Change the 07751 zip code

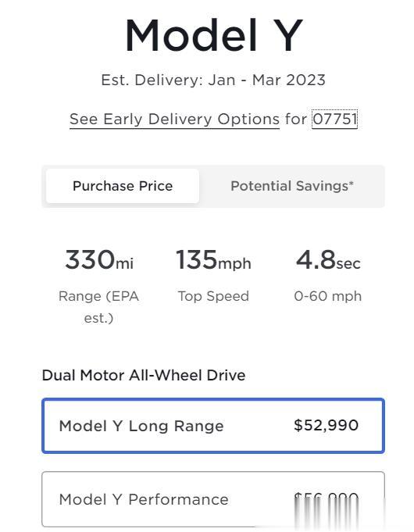(334, 119)
